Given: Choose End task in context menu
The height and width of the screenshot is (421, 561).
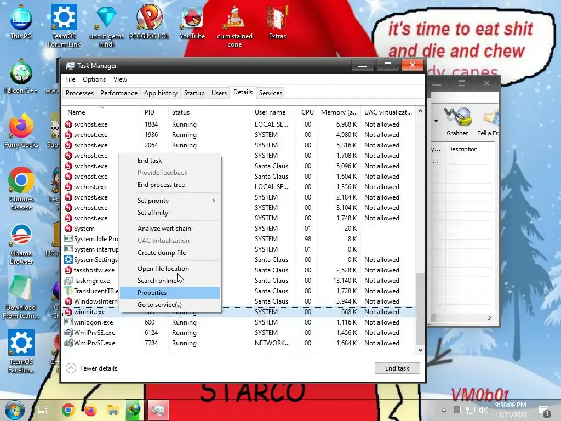Looking at the screenshot, I should pyautogui.click(x=170, y=161).
